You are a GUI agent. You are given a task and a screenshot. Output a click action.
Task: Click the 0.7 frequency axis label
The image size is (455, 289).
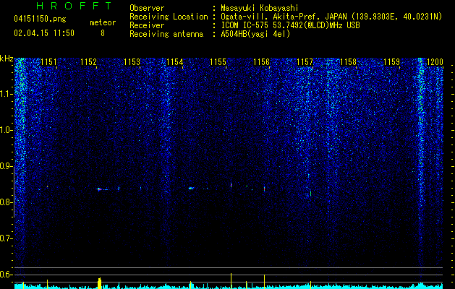[x=6, y=238]
